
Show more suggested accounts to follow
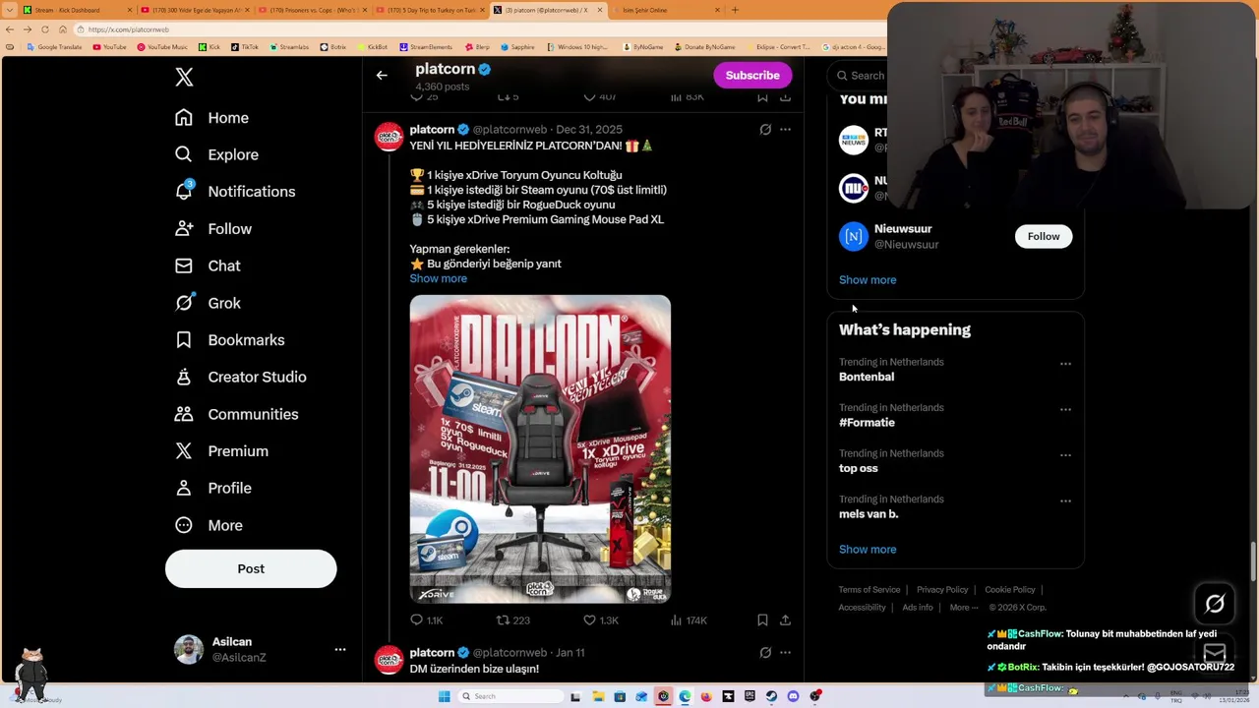pyautogui.click(x=868, y=280)
